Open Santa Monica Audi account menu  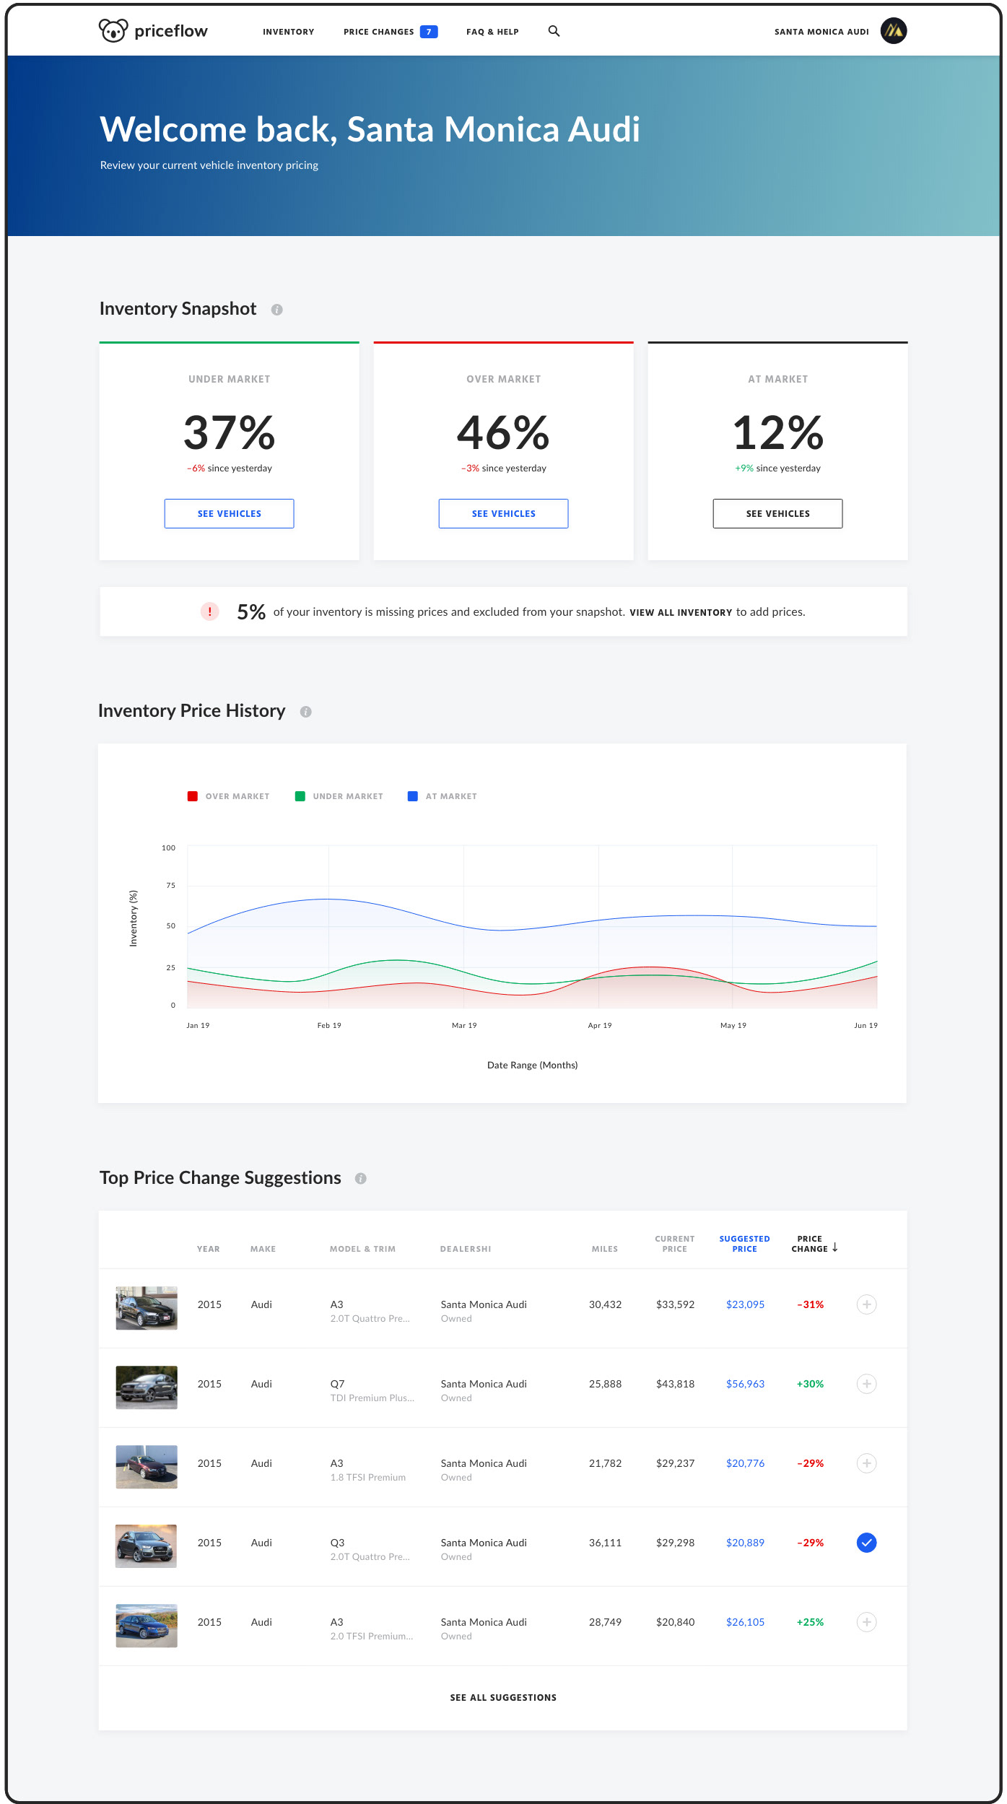tap(821, 32)
